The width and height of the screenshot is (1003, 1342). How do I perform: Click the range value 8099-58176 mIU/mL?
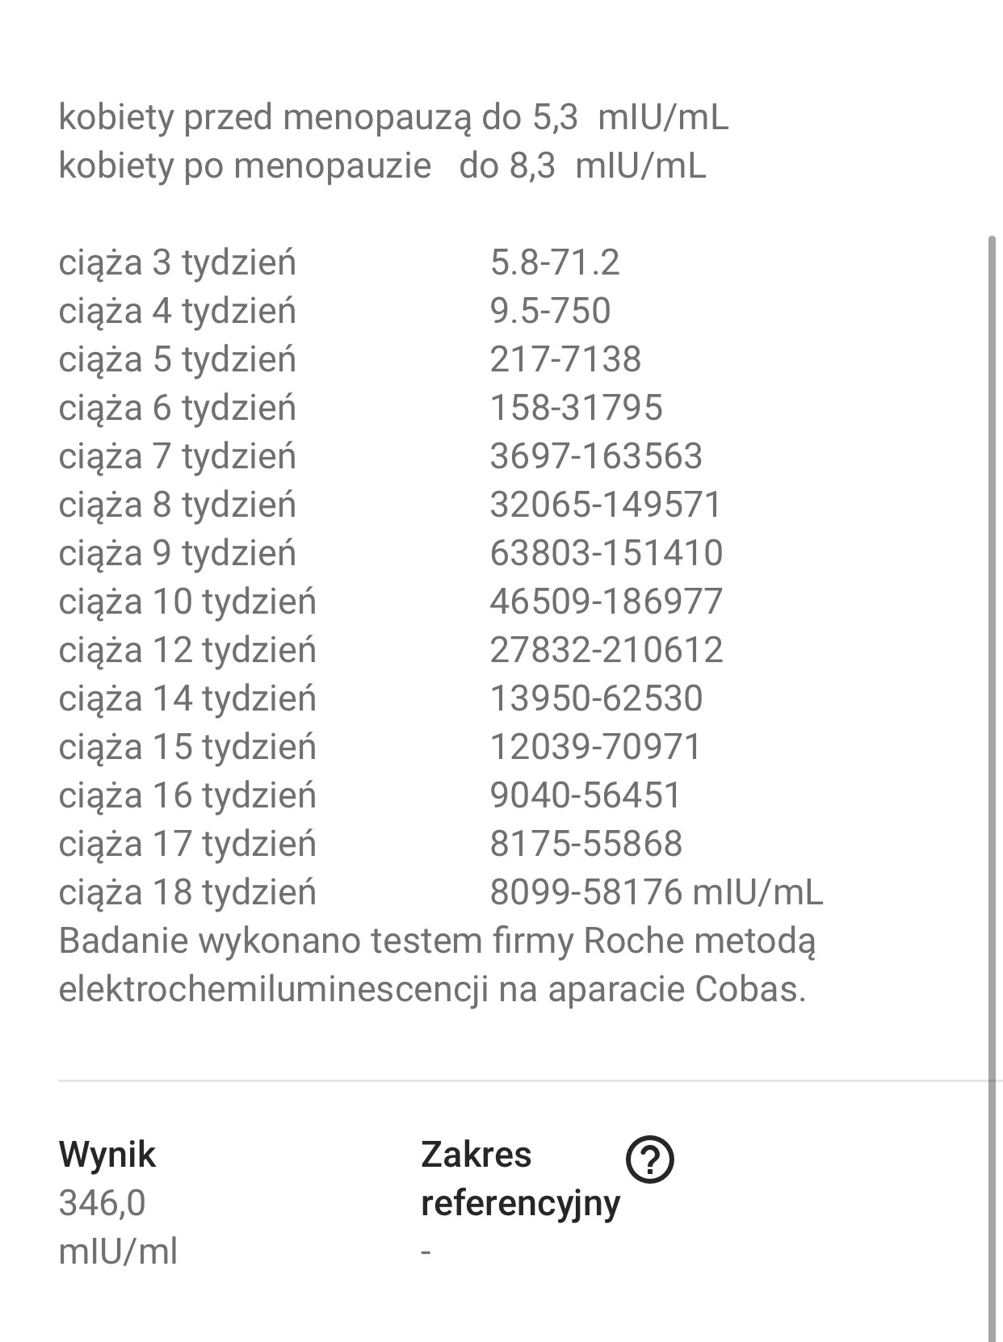click(656, 892)
